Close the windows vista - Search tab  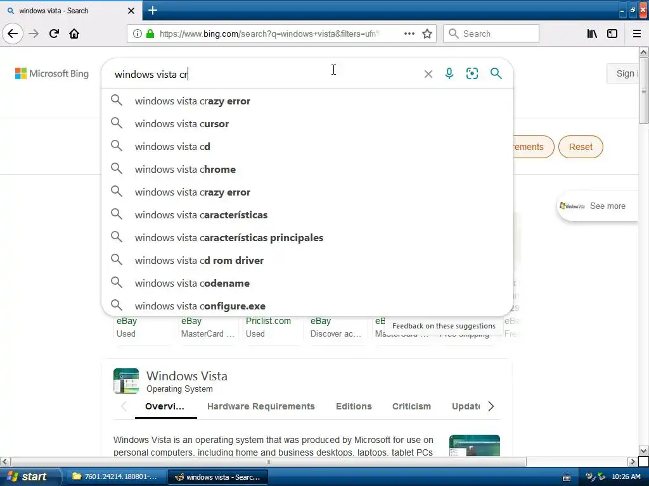pyautogui.click(x=131, y=11)
